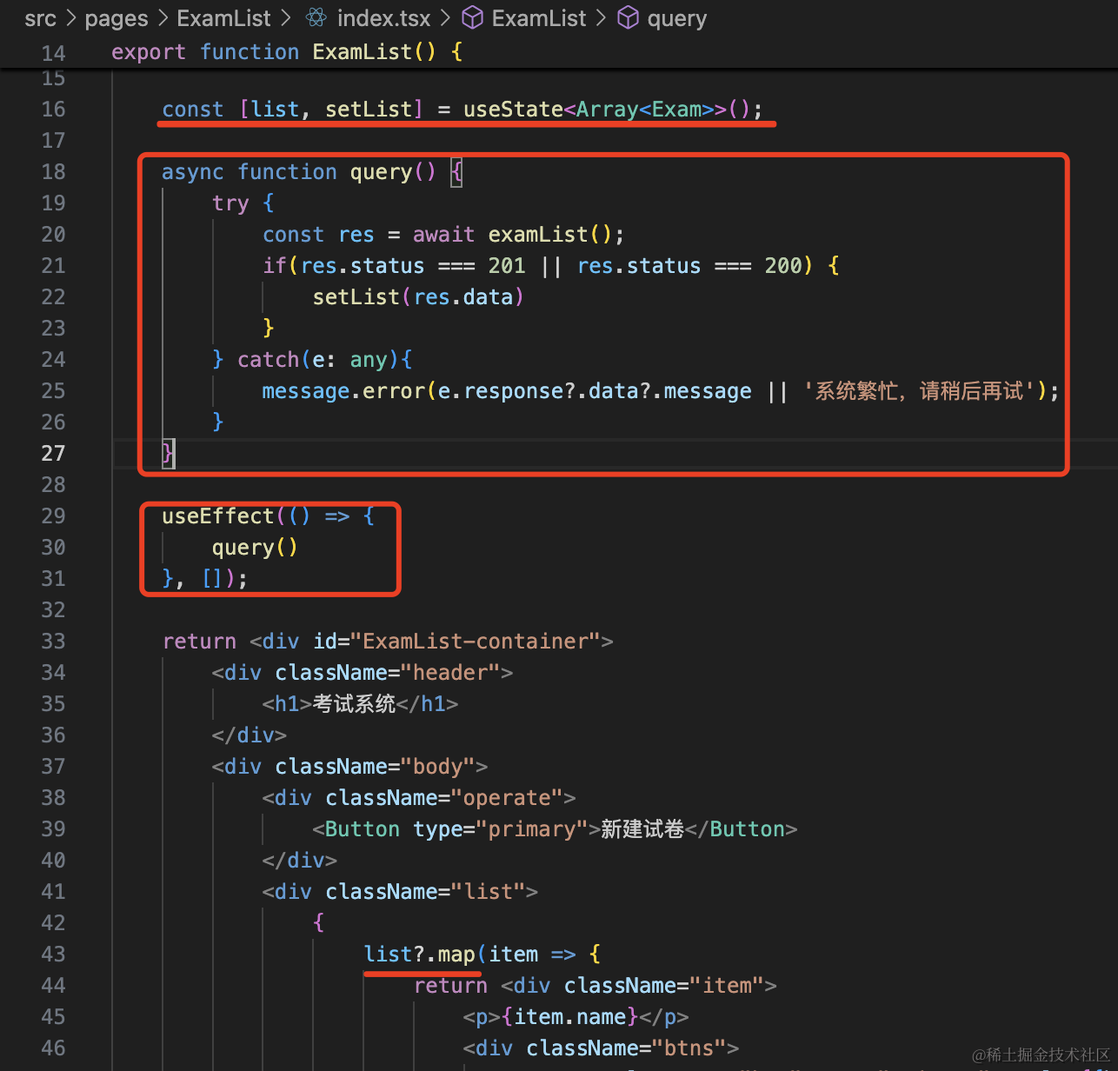Click the cube icon before ExamList symbol breadcrumb
The height and width of the screenshot is (1071, 1118).
(x=472, y=18)
